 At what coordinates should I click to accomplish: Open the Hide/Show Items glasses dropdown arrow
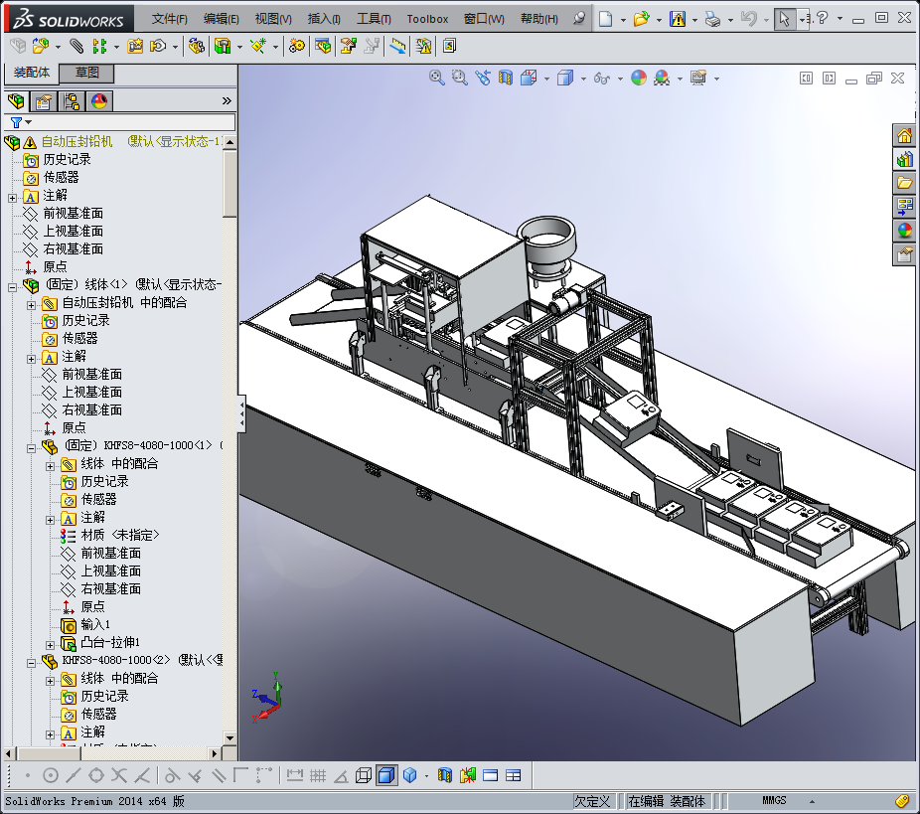[620, 79]
